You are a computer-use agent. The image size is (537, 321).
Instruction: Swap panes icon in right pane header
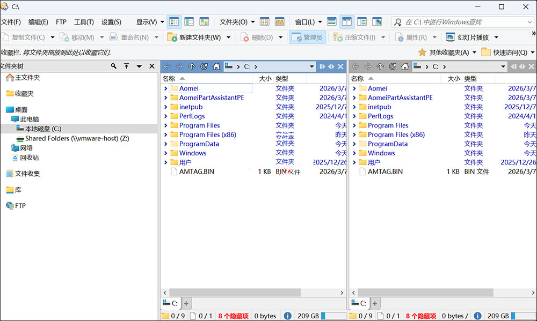point(522,66)
